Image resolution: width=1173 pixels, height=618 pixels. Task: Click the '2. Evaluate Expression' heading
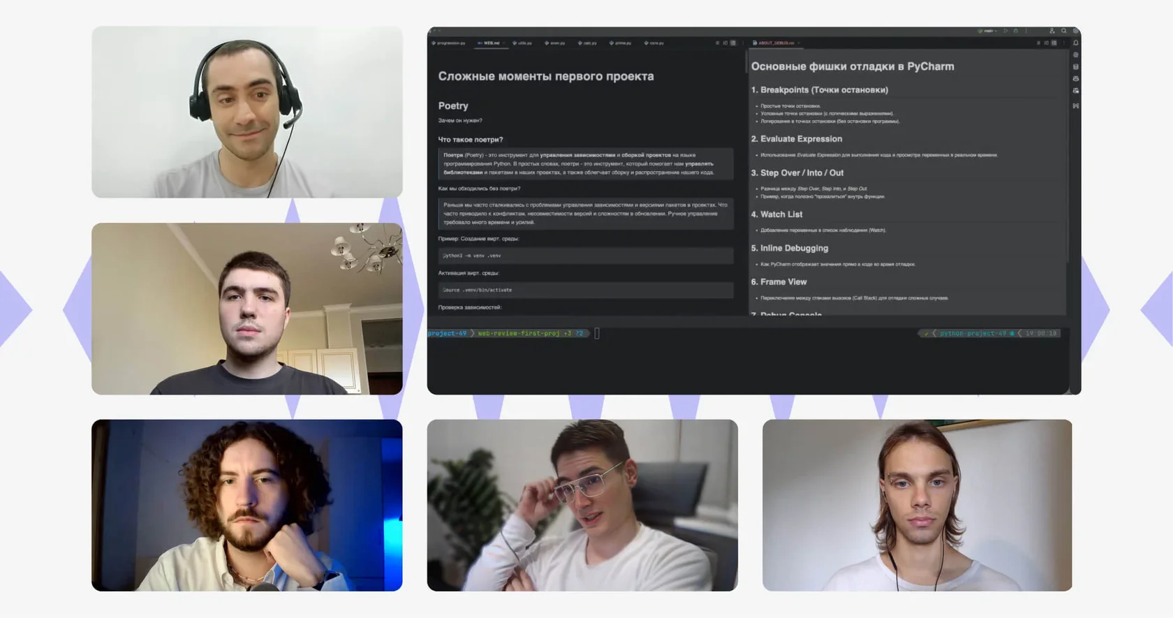(797, 139)
